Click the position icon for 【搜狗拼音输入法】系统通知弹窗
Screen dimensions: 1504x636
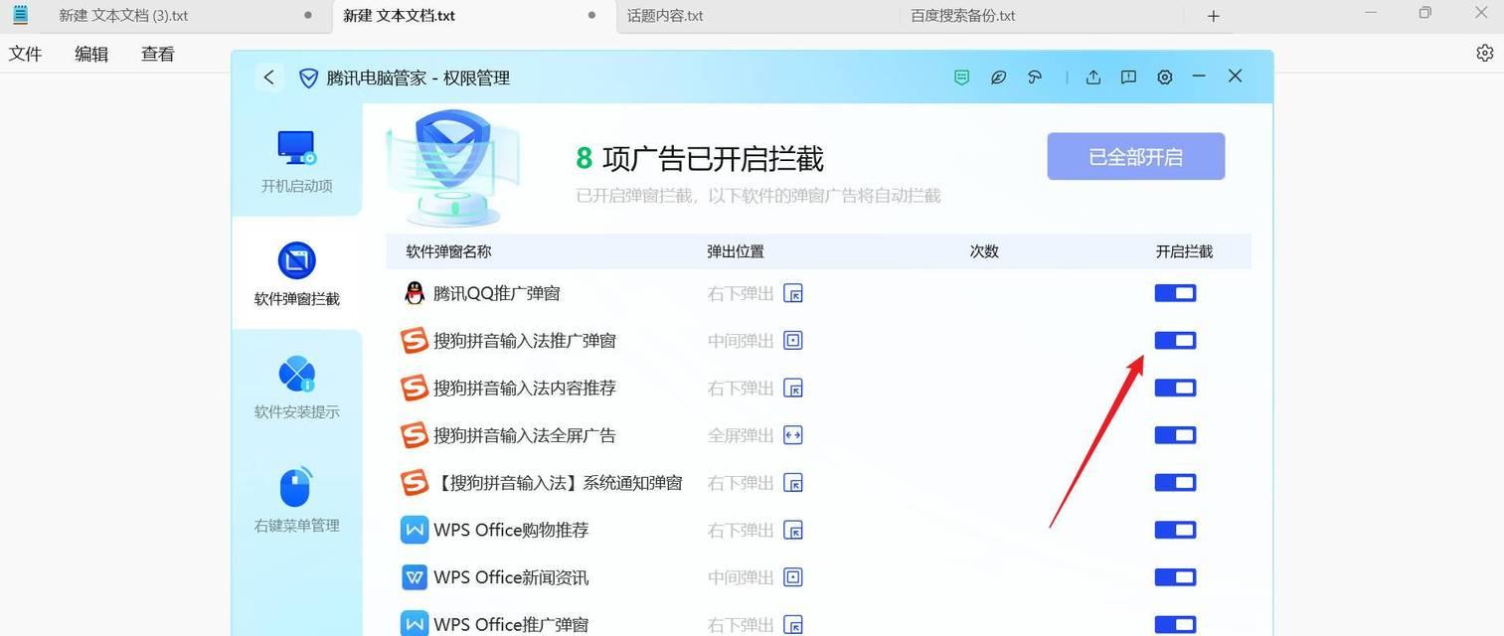[x=793, y=483]
